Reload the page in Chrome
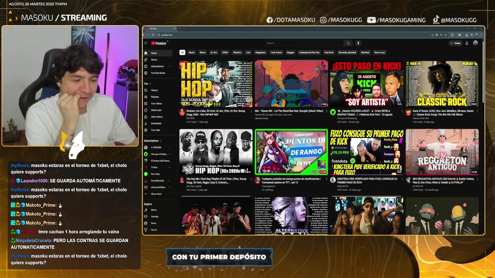This screenshot has width=495, height=278. 154,35
